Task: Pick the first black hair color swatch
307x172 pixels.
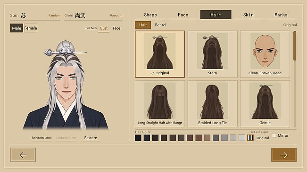Action: pos(138,138)
